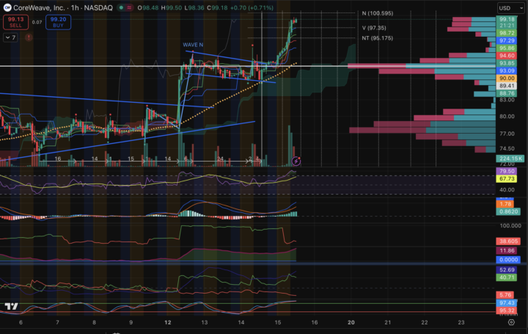
Task: Click the orange 90.00 price axis label
Action: click(x=507, y=79)
